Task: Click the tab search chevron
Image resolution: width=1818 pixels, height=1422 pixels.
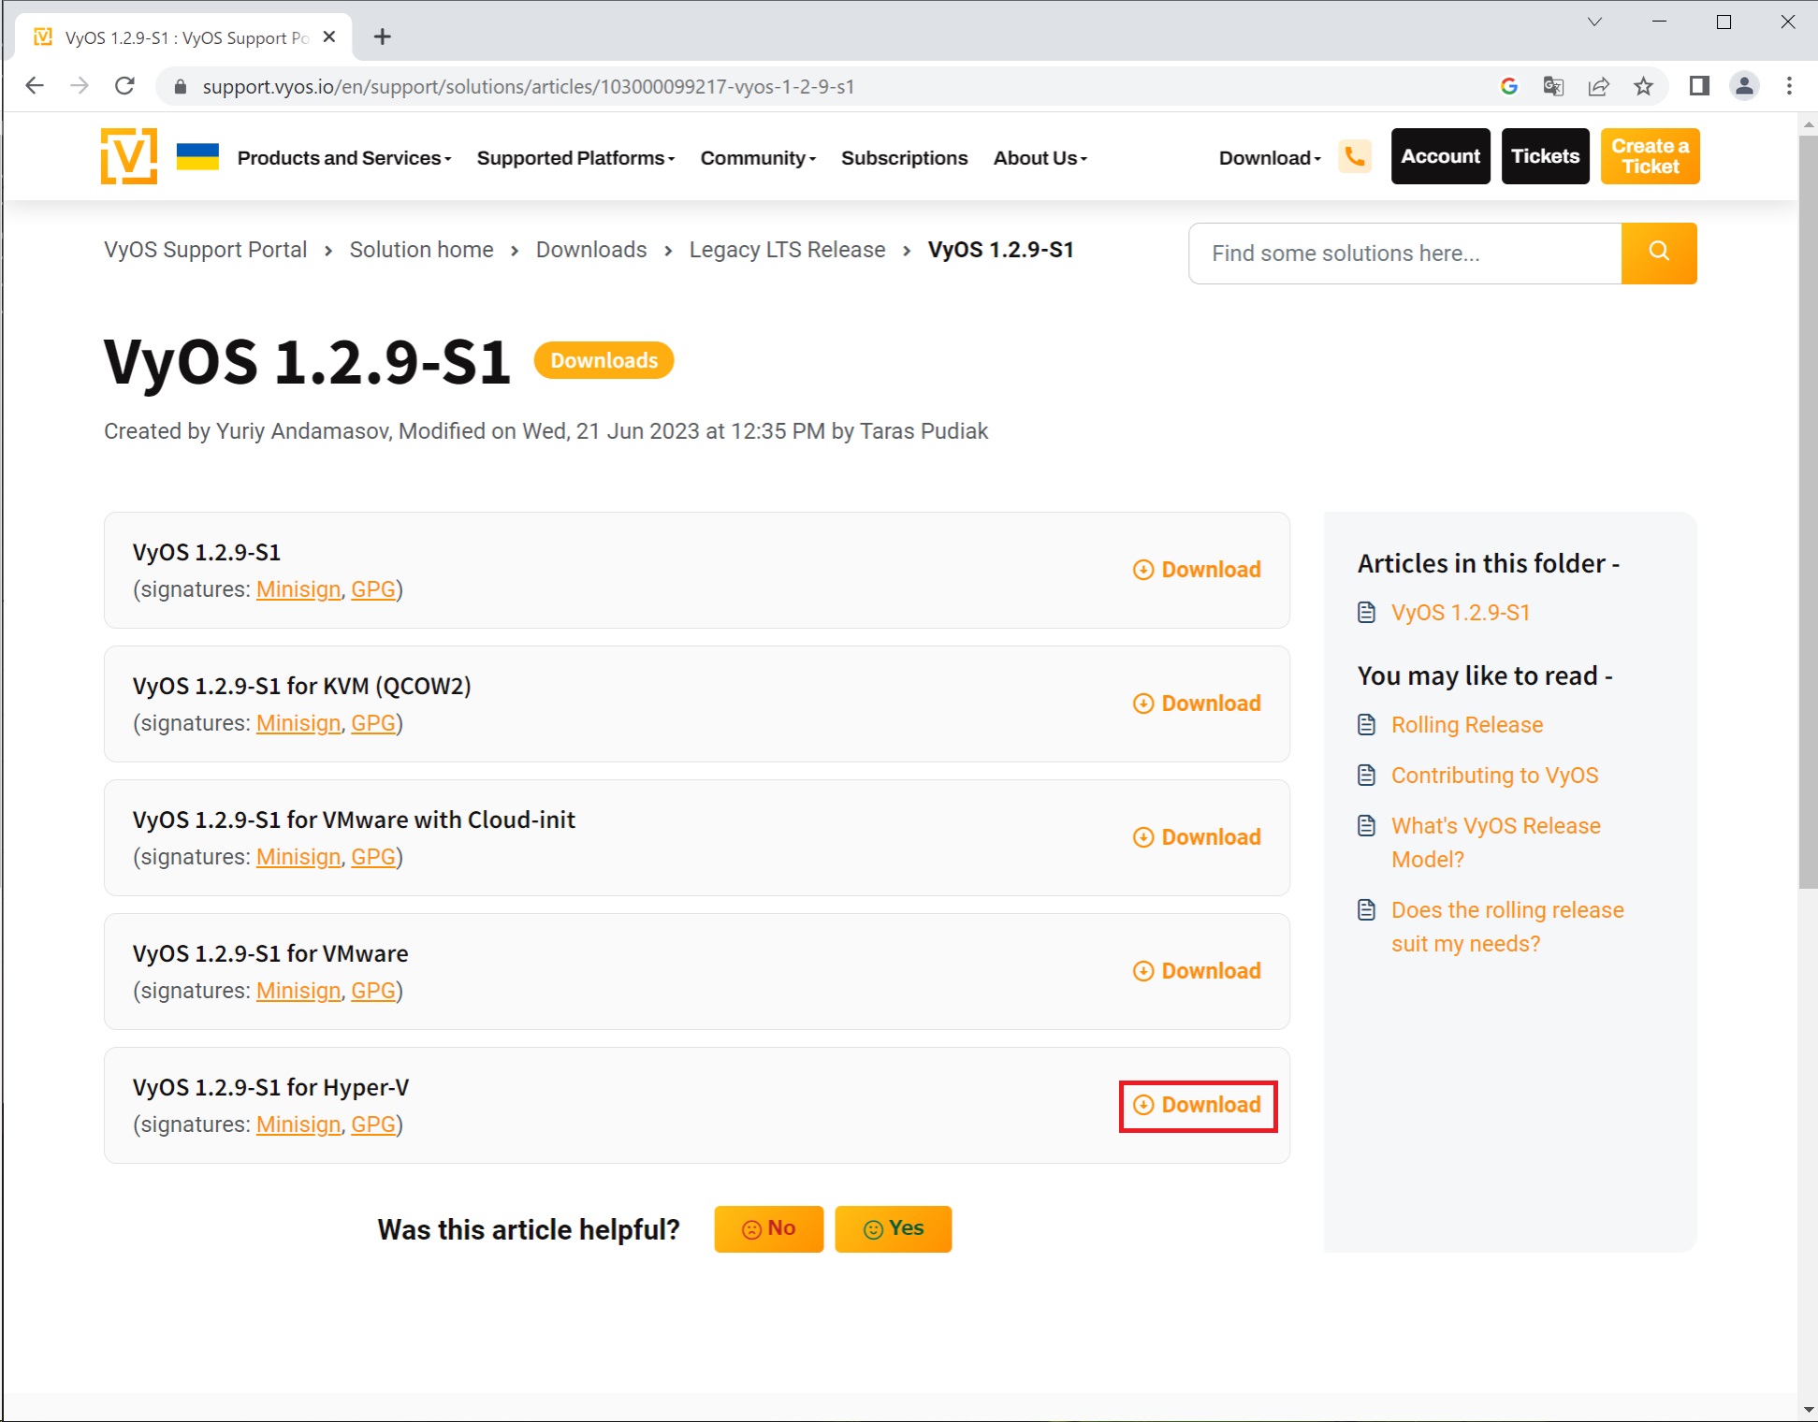Action: click(x=1594, y=22)
